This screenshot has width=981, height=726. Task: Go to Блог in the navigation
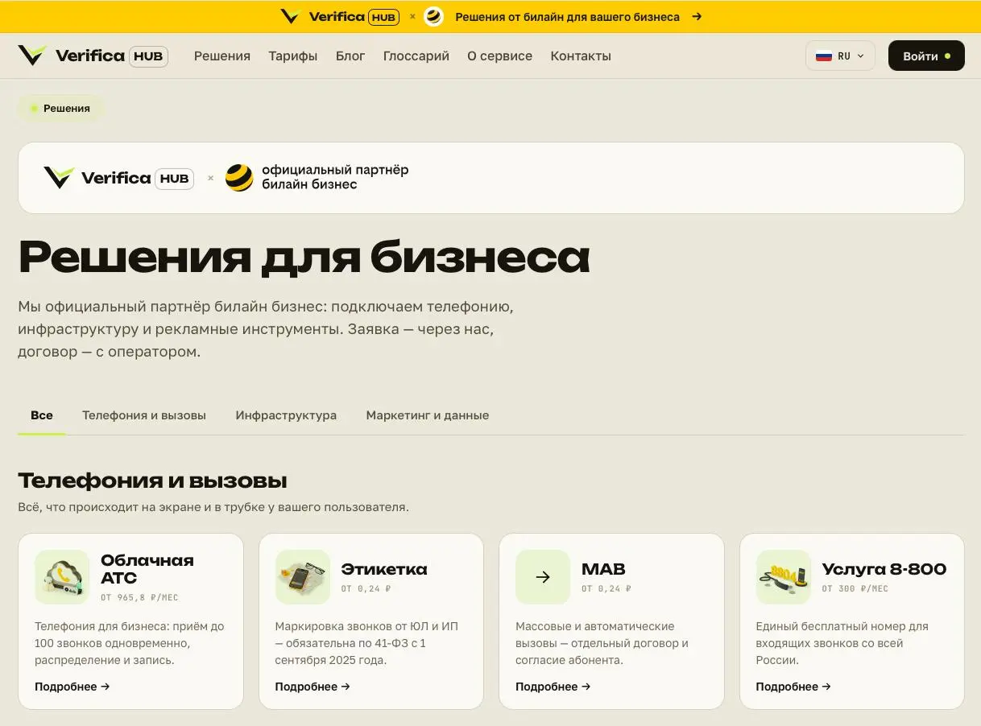(x=350, y=56)
